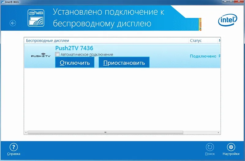Close the Intel WiDi window
245x161 pixels.
[239, 2]
